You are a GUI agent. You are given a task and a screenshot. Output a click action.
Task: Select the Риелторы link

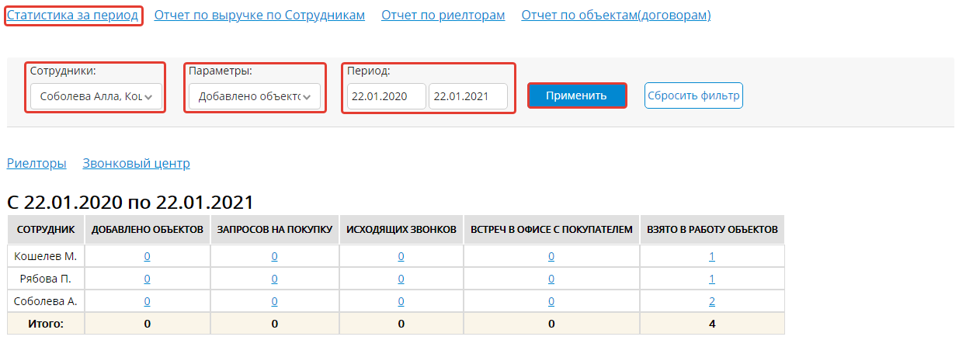coord(36,163)
